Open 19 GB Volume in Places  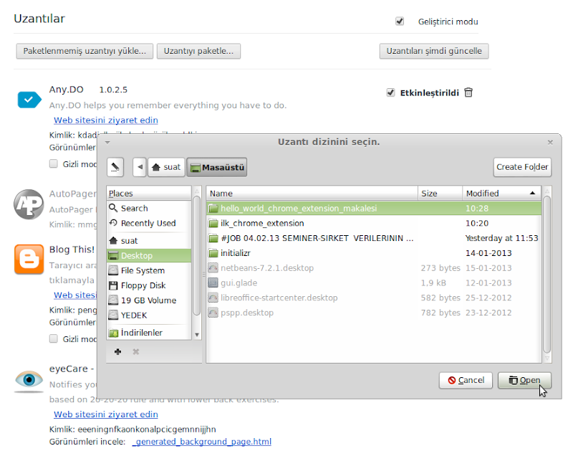[x=149, y=300]
